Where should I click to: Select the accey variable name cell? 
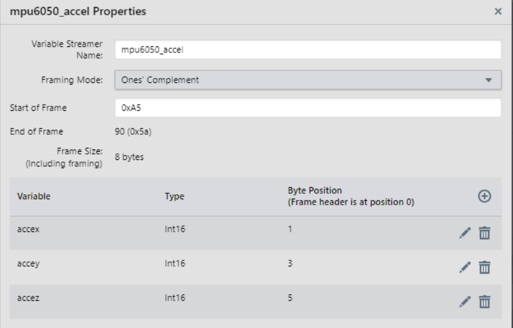(x=28, y=264)
